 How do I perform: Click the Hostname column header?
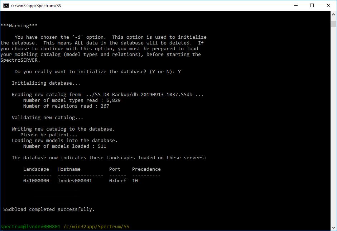69,169
